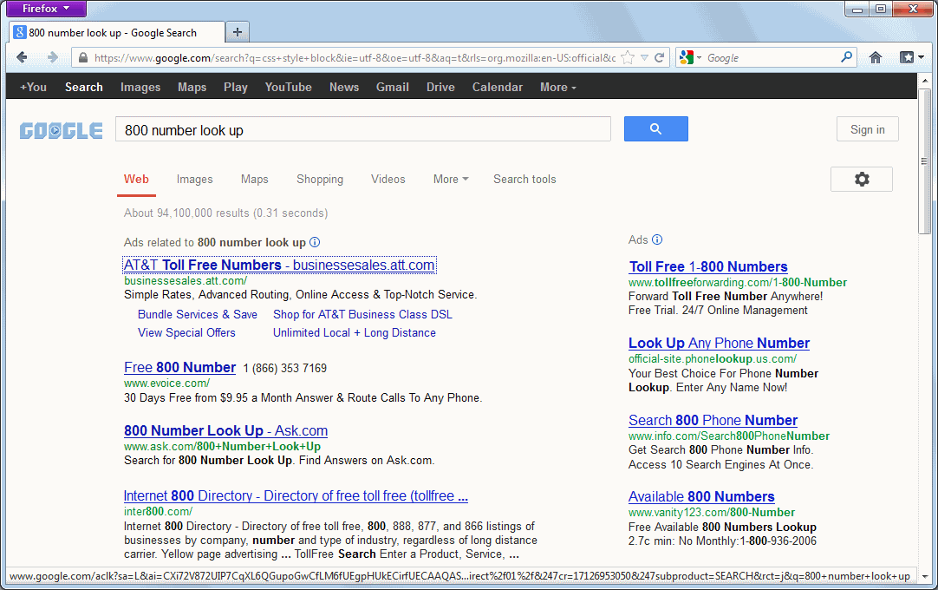
Task: Open the URL history dropdown arrow
Action: click(x=644, y=57)
